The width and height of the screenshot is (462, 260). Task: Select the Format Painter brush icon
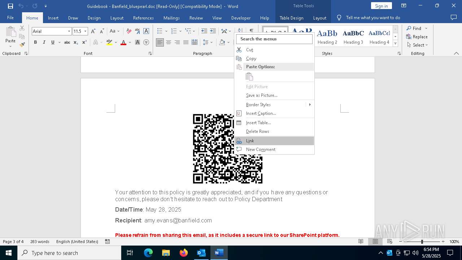coord(22,45)
